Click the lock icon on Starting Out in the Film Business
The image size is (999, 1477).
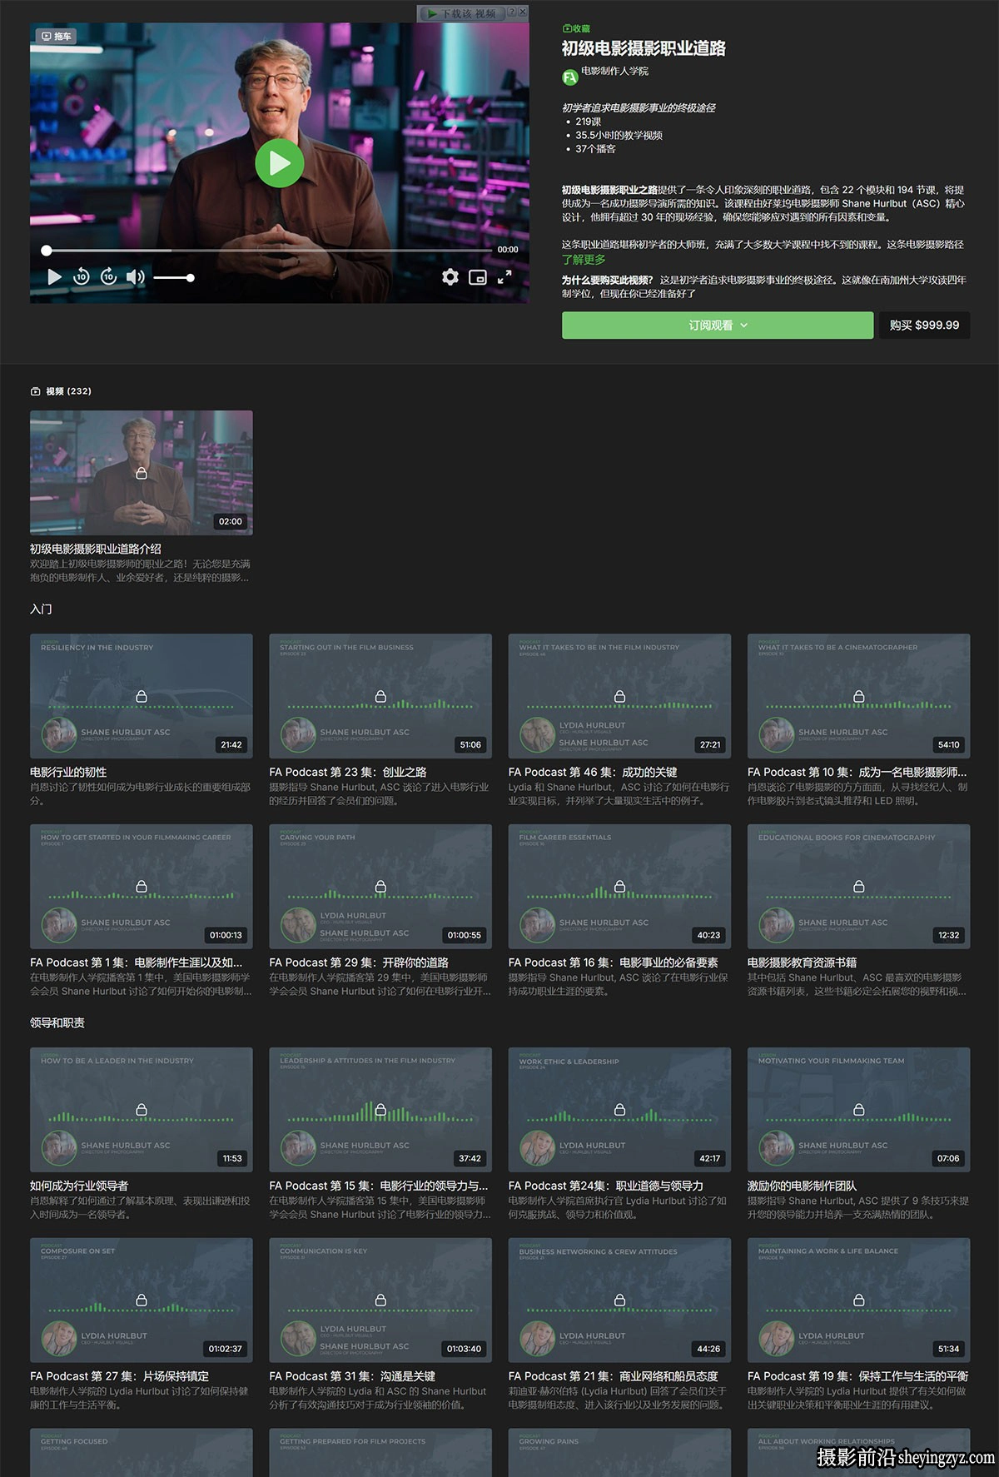coord(380,696)
